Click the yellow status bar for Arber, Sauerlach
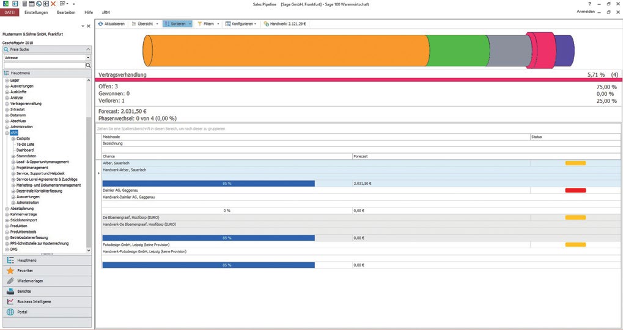This screenshot has height=330, width=623. pyautogui.click(x=575, y=163)
